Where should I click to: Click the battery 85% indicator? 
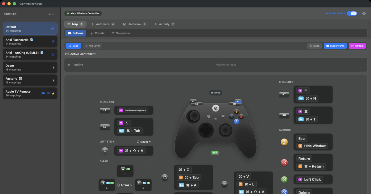pos(215,153)
